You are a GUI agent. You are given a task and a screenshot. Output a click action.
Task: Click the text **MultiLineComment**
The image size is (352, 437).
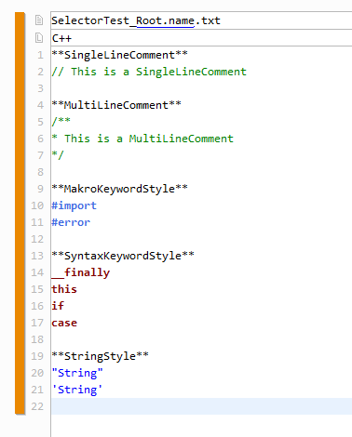[x=116, y=105]
